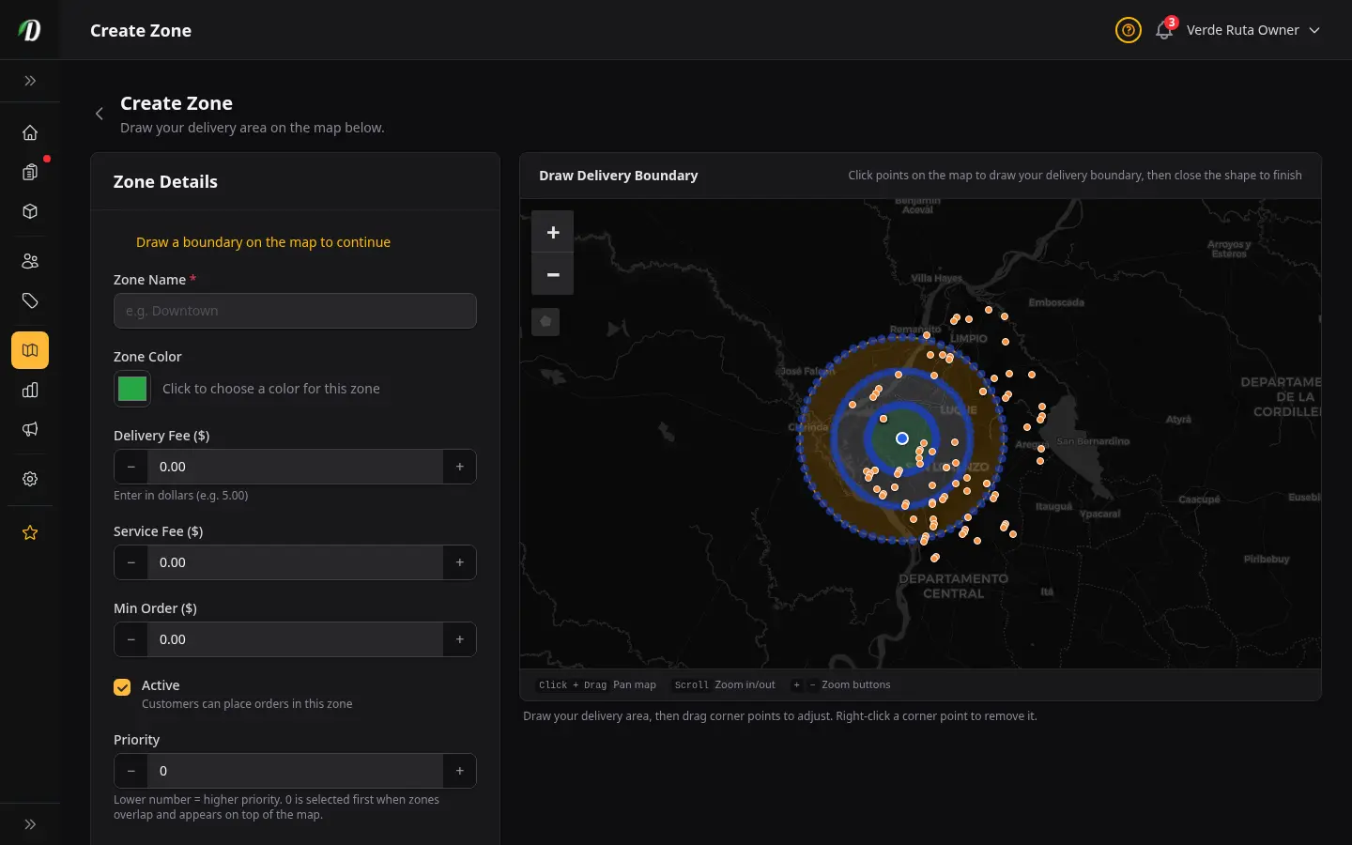Open the help question mark icon
Viewport: 1352px width, 845px height.
point(1129,30)
